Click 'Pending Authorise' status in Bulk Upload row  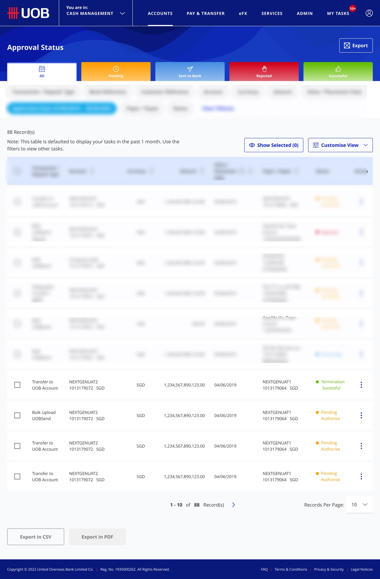tap(330, 415)
